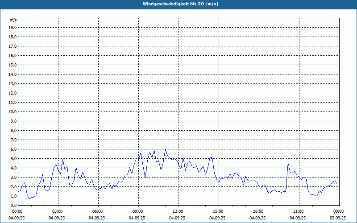This screenshot has width=357, height=223.
Task: Select the '7,0' y-axis label
Action: tap(14, 140)
